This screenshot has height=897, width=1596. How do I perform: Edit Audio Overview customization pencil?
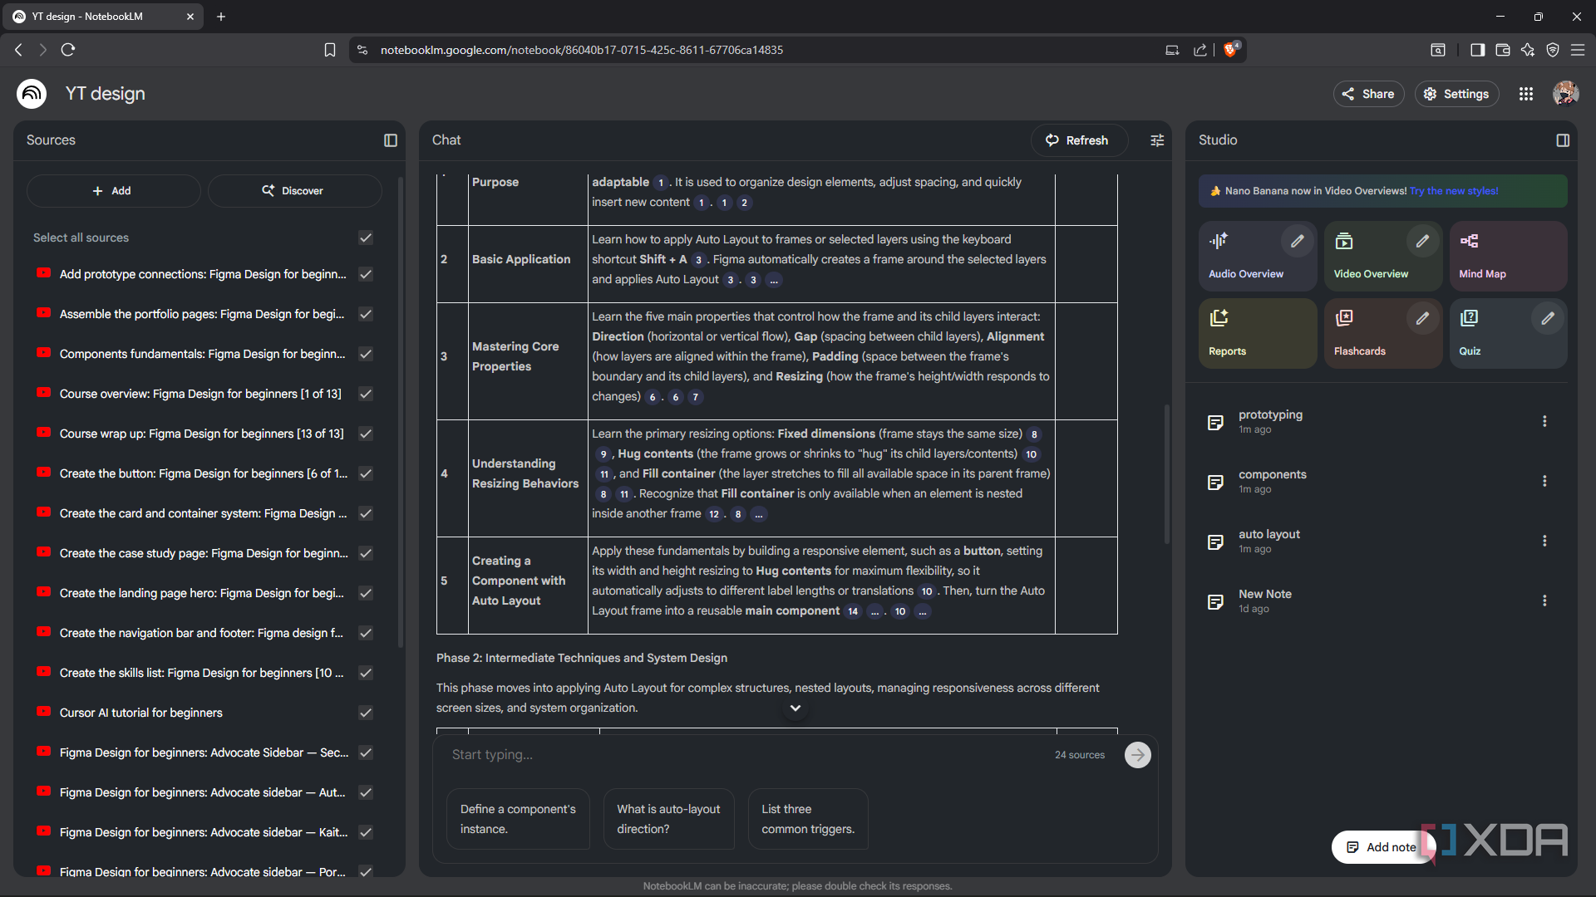click(x=1297, y=241)
